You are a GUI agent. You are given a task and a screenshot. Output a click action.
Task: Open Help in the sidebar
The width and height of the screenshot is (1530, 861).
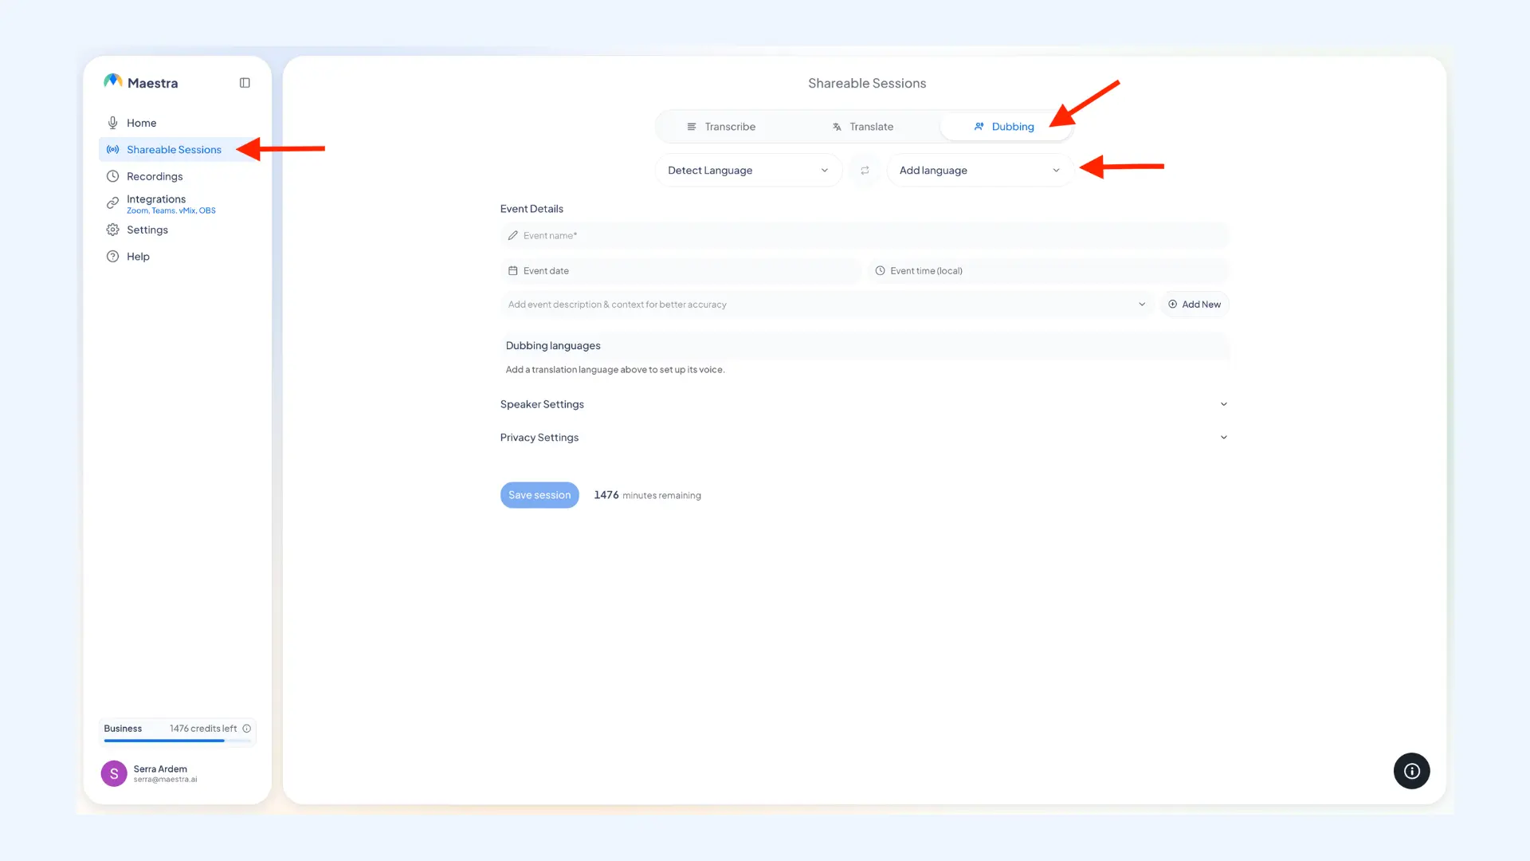tap(177, 257)
